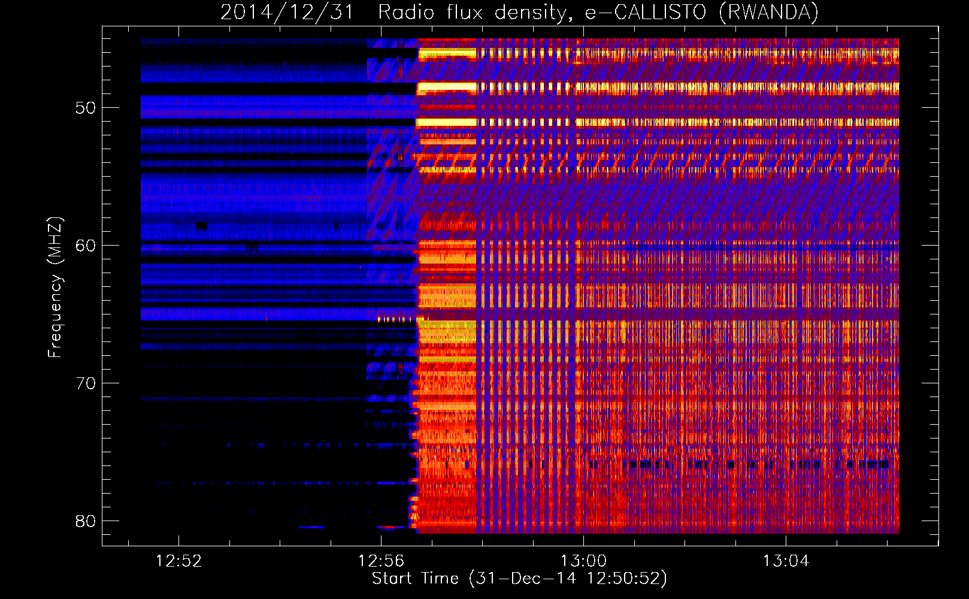Click the "13:04" time tick label
Image resolution: width=969 pixels, height=599 pixels.
pos(786,561)
